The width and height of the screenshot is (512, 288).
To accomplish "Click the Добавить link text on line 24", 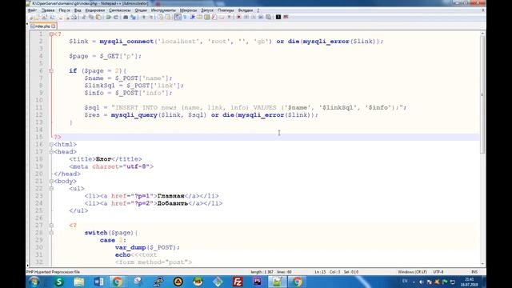I will click(173, 203).
